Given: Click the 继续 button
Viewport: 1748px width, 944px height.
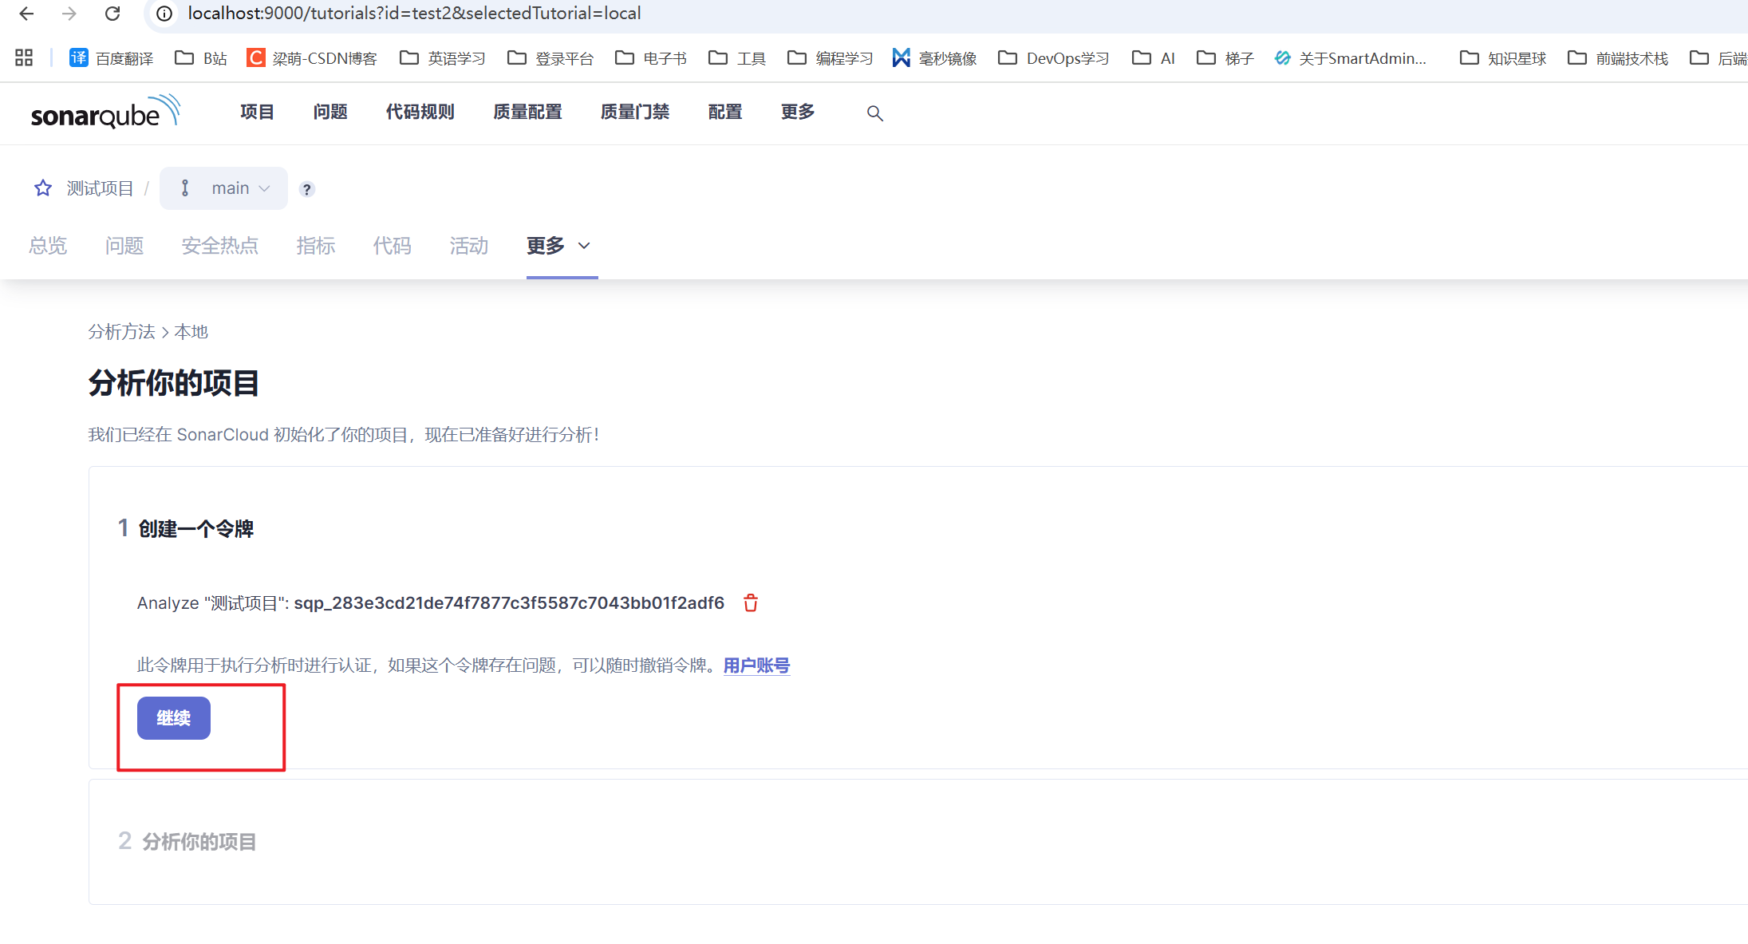Looking at the screenshot, I should point(174,718).
